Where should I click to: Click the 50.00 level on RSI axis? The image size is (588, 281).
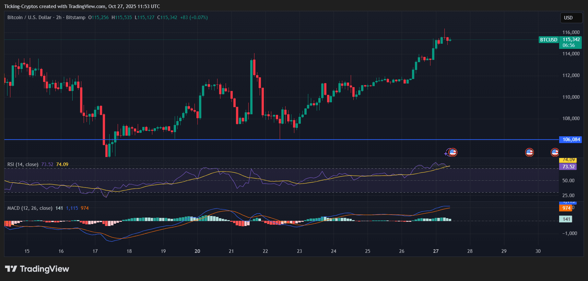point(568,181)
